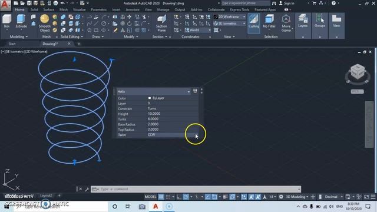Viewport: 377px width, 212px height.
Task: Click the WCS button under ViewCube
Action: [357, 92]
